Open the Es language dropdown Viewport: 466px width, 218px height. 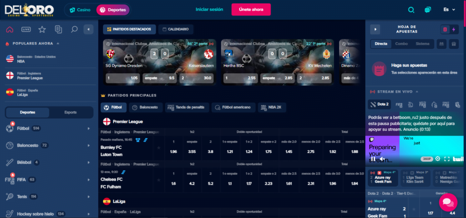click(x=449, y=10)
